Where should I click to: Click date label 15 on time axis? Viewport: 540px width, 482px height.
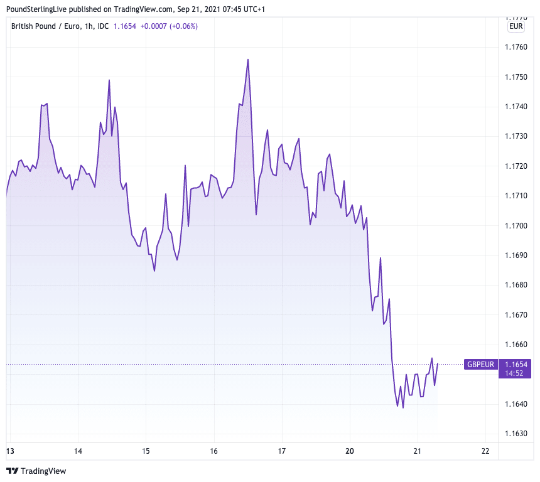point(146,451)
